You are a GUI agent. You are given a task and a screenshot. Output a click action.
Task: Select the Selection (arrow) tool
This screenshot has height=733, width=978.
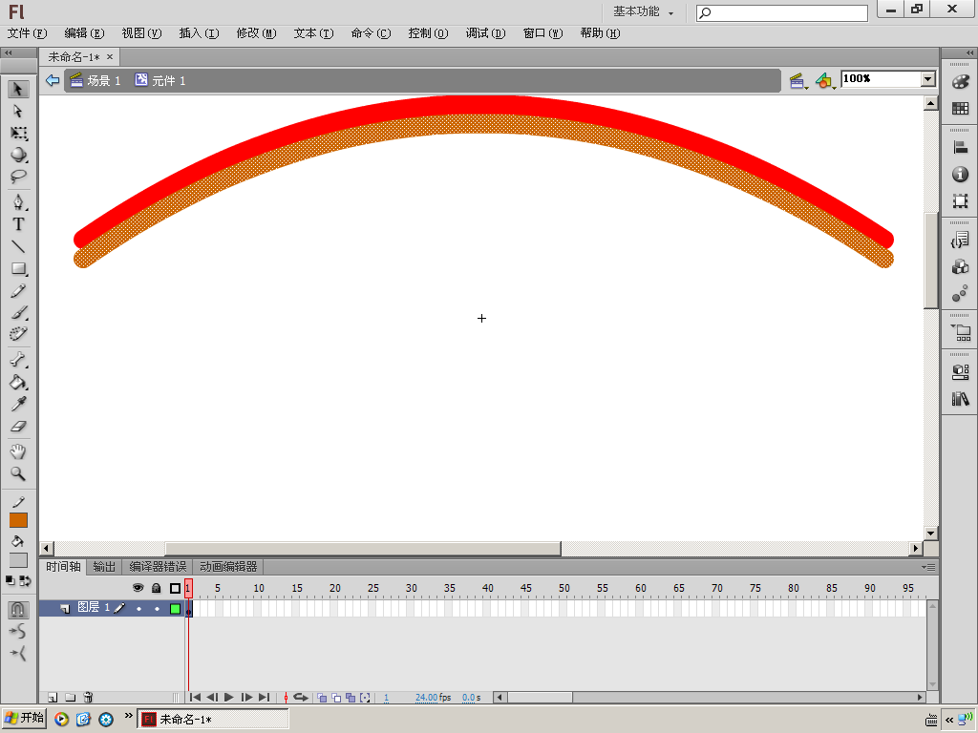tap(18, 89)
